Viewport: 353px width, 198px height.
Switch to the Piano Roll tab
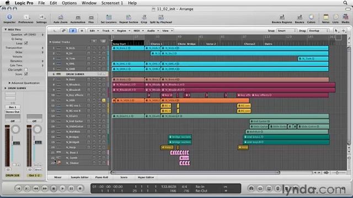pos(101,177)
